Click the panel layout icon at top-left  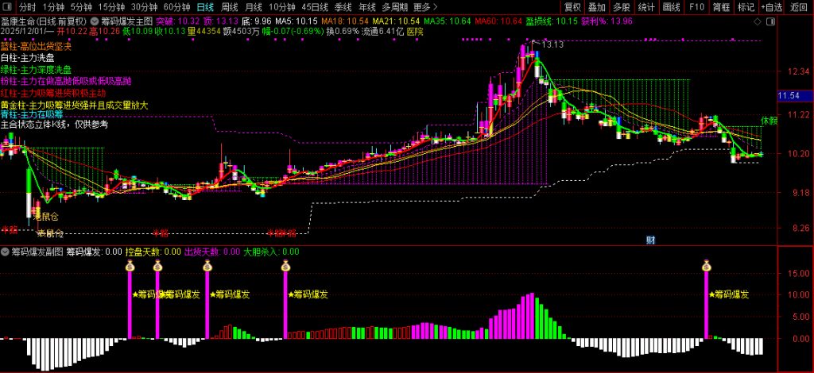pos(8,7)
